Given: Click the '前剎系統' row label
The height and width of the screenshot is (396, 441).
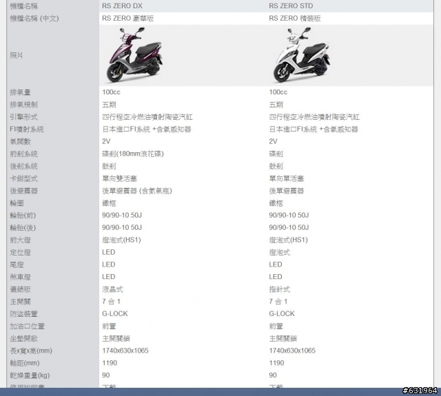Looking at the screenshot, I should [23, 154].
